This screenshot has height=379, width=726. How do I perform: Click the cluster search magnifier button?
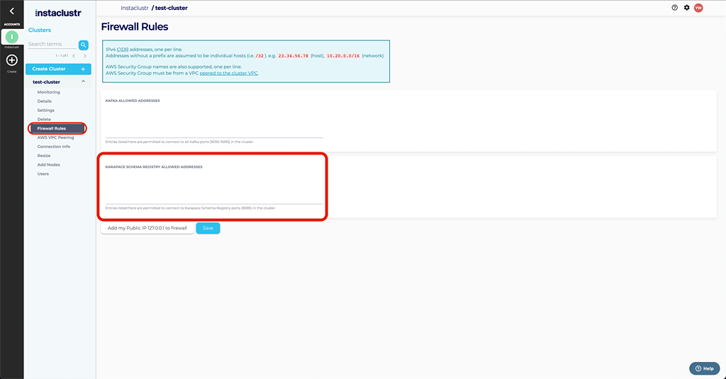pyautogui.click(x=83, y=45)
